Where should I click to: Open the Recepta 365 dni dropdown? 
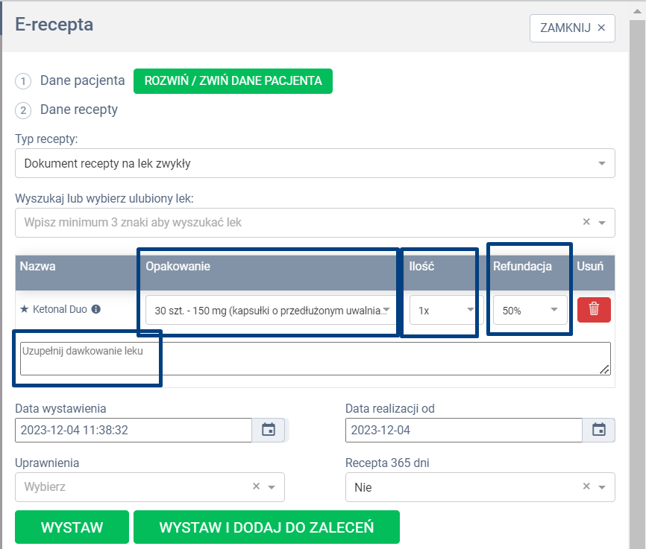(602, 487)
